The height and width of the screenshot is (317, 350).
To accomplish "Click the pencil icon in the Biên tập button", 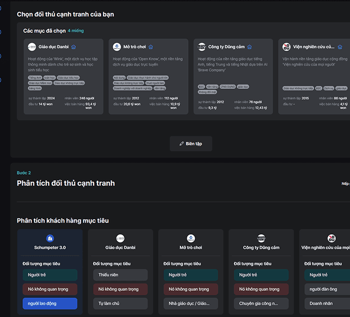I will point(182,143).
